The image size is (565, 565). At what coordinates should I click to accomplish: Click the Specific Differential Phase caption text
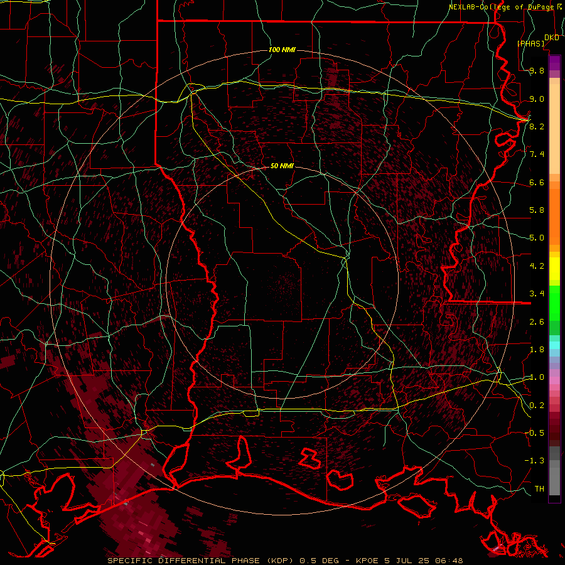[x=285, y=561]
